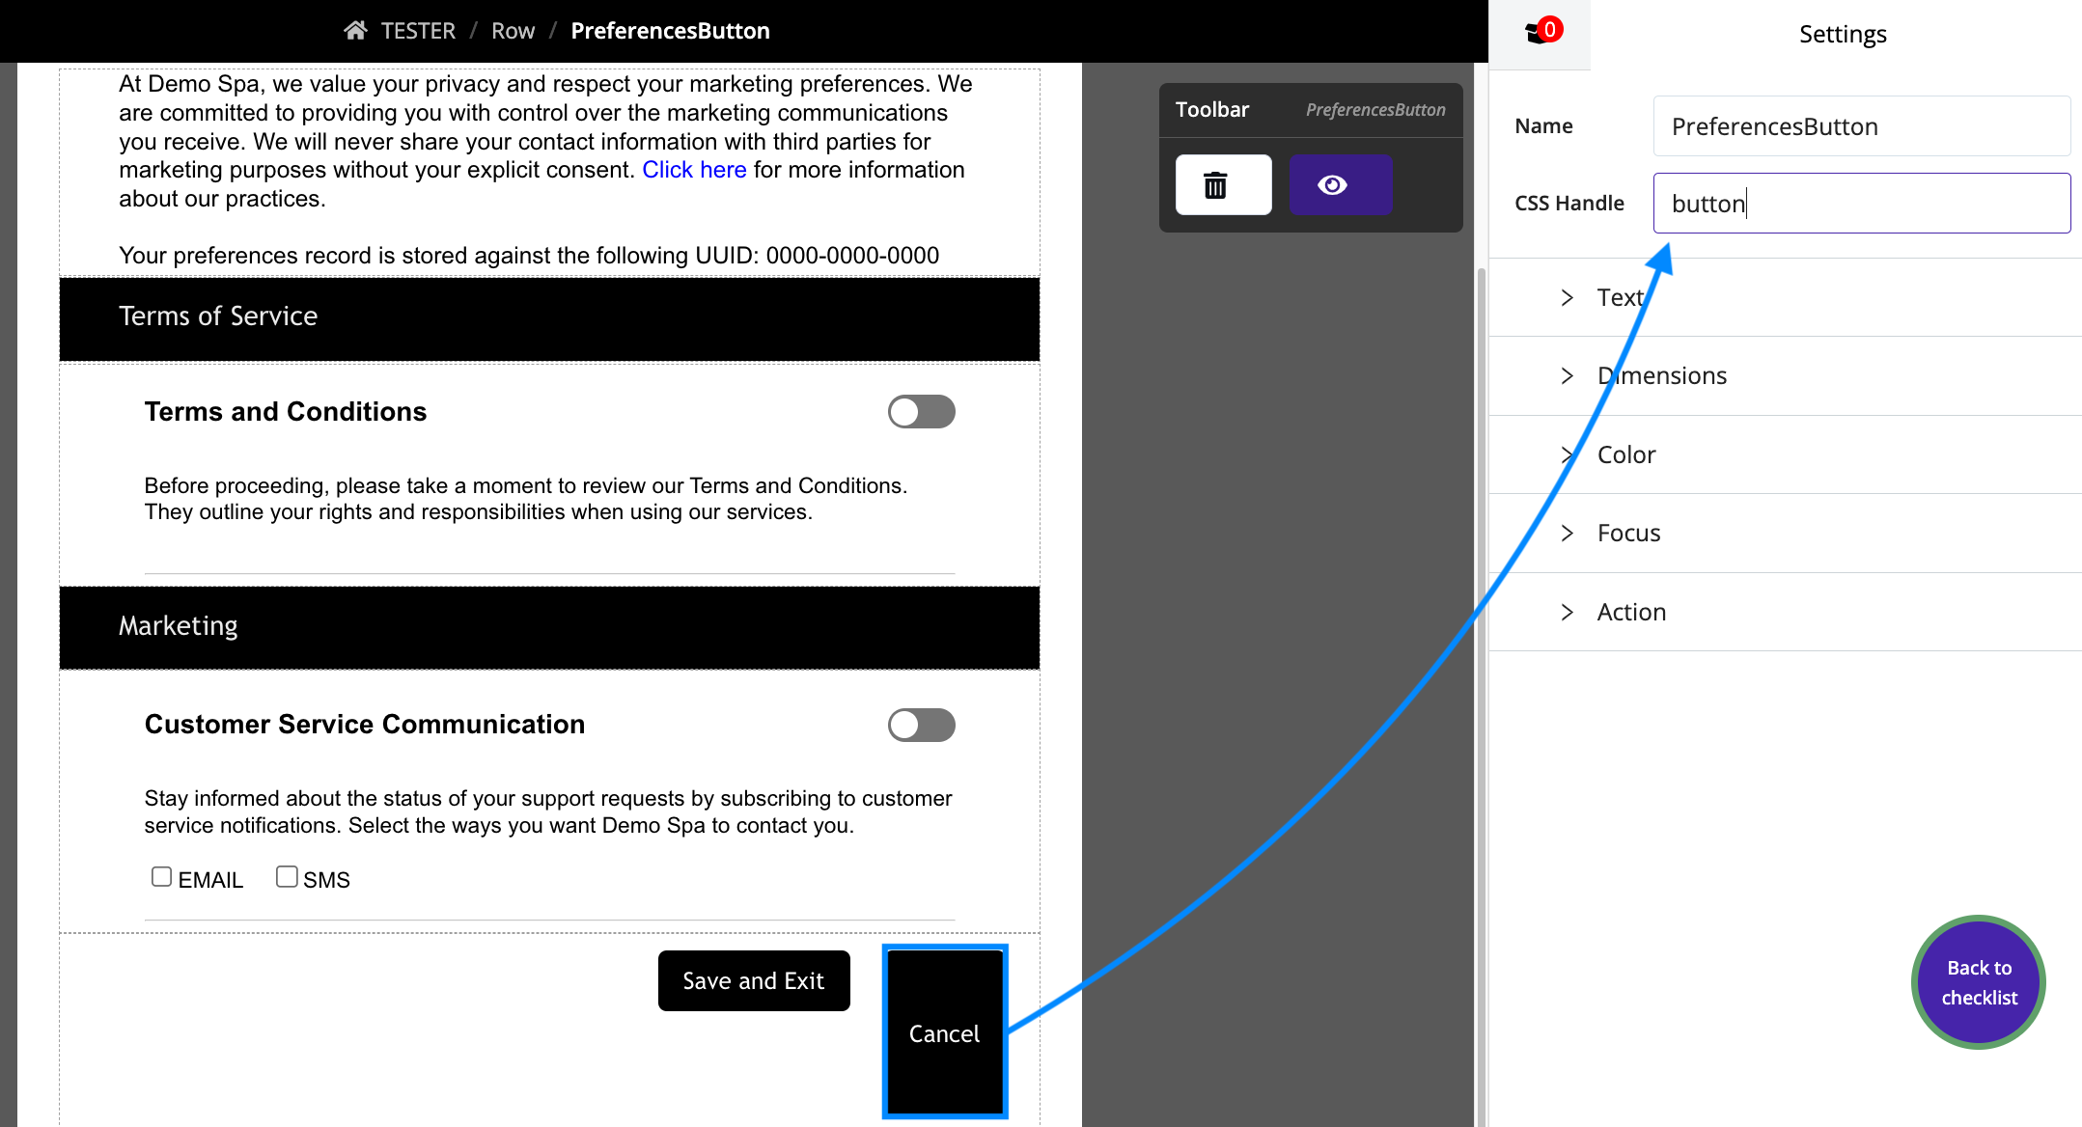Select the Settings tab header
This screenshot has width=2082, height=1127.
click(1842, 34)
